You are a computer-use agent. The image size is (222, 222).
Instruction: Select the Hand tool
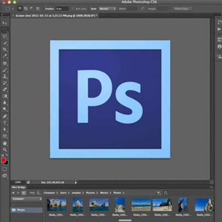click(5, 144)
